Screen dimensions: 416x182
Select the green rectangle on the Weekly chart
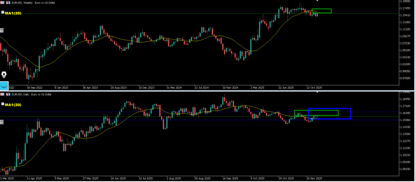[x=321, y=9]
